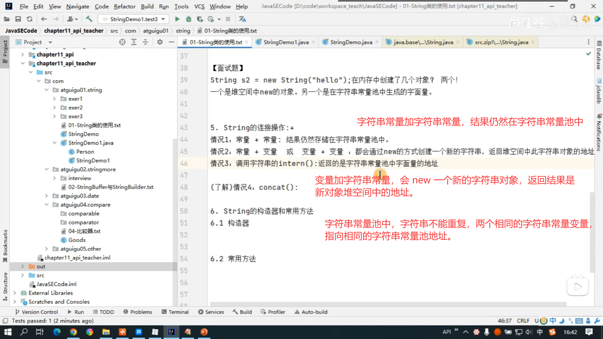Collapse the atguigu04.compare package
The height and width of the screenshot is (339, 603).
pyautogui.click(x=46, y=205)
